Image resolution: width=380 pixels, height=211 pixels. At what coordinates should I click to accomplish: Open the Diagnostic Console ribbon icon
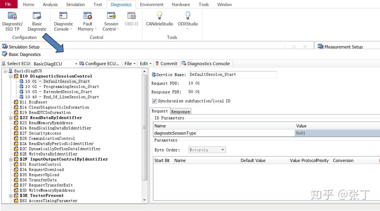(x=63, y=16)
